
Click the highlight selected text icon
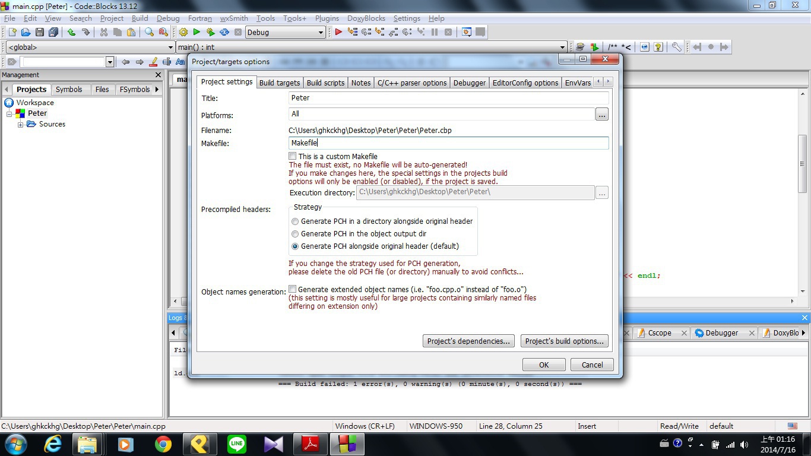(x=154, y=62)
